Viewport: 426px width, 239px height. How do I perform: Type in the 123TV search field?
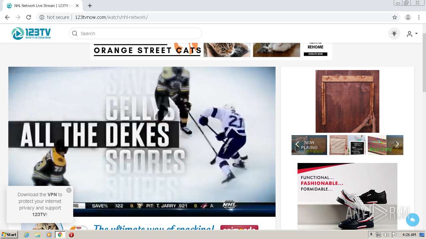pos(135,34)
